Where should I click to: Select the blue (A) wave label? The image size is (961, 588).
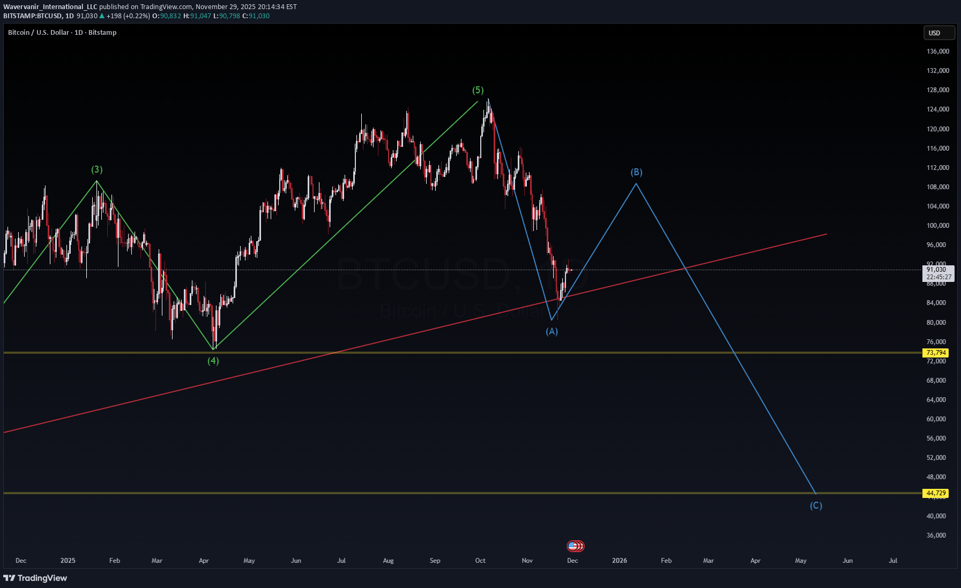tap(552, 331)
